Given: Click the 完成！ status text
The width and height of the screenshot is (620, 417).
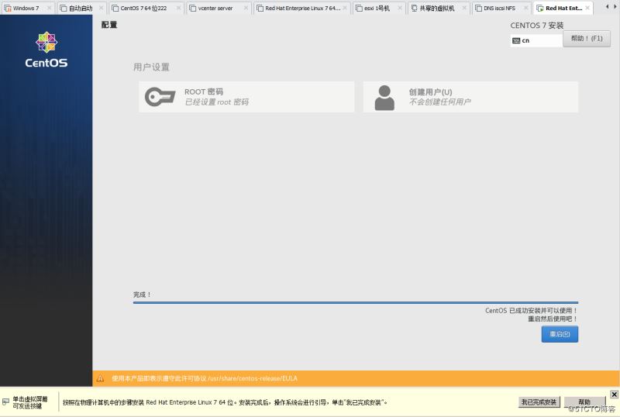Looking at the screenshot, I should point(142,295).
